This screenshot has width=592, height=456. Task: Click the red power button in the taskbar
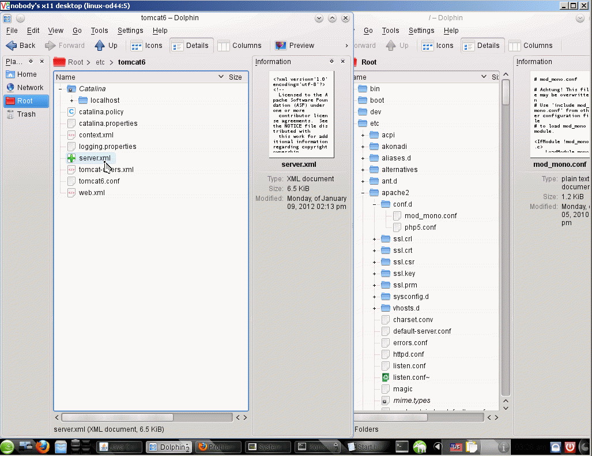(x=570, y=447)
